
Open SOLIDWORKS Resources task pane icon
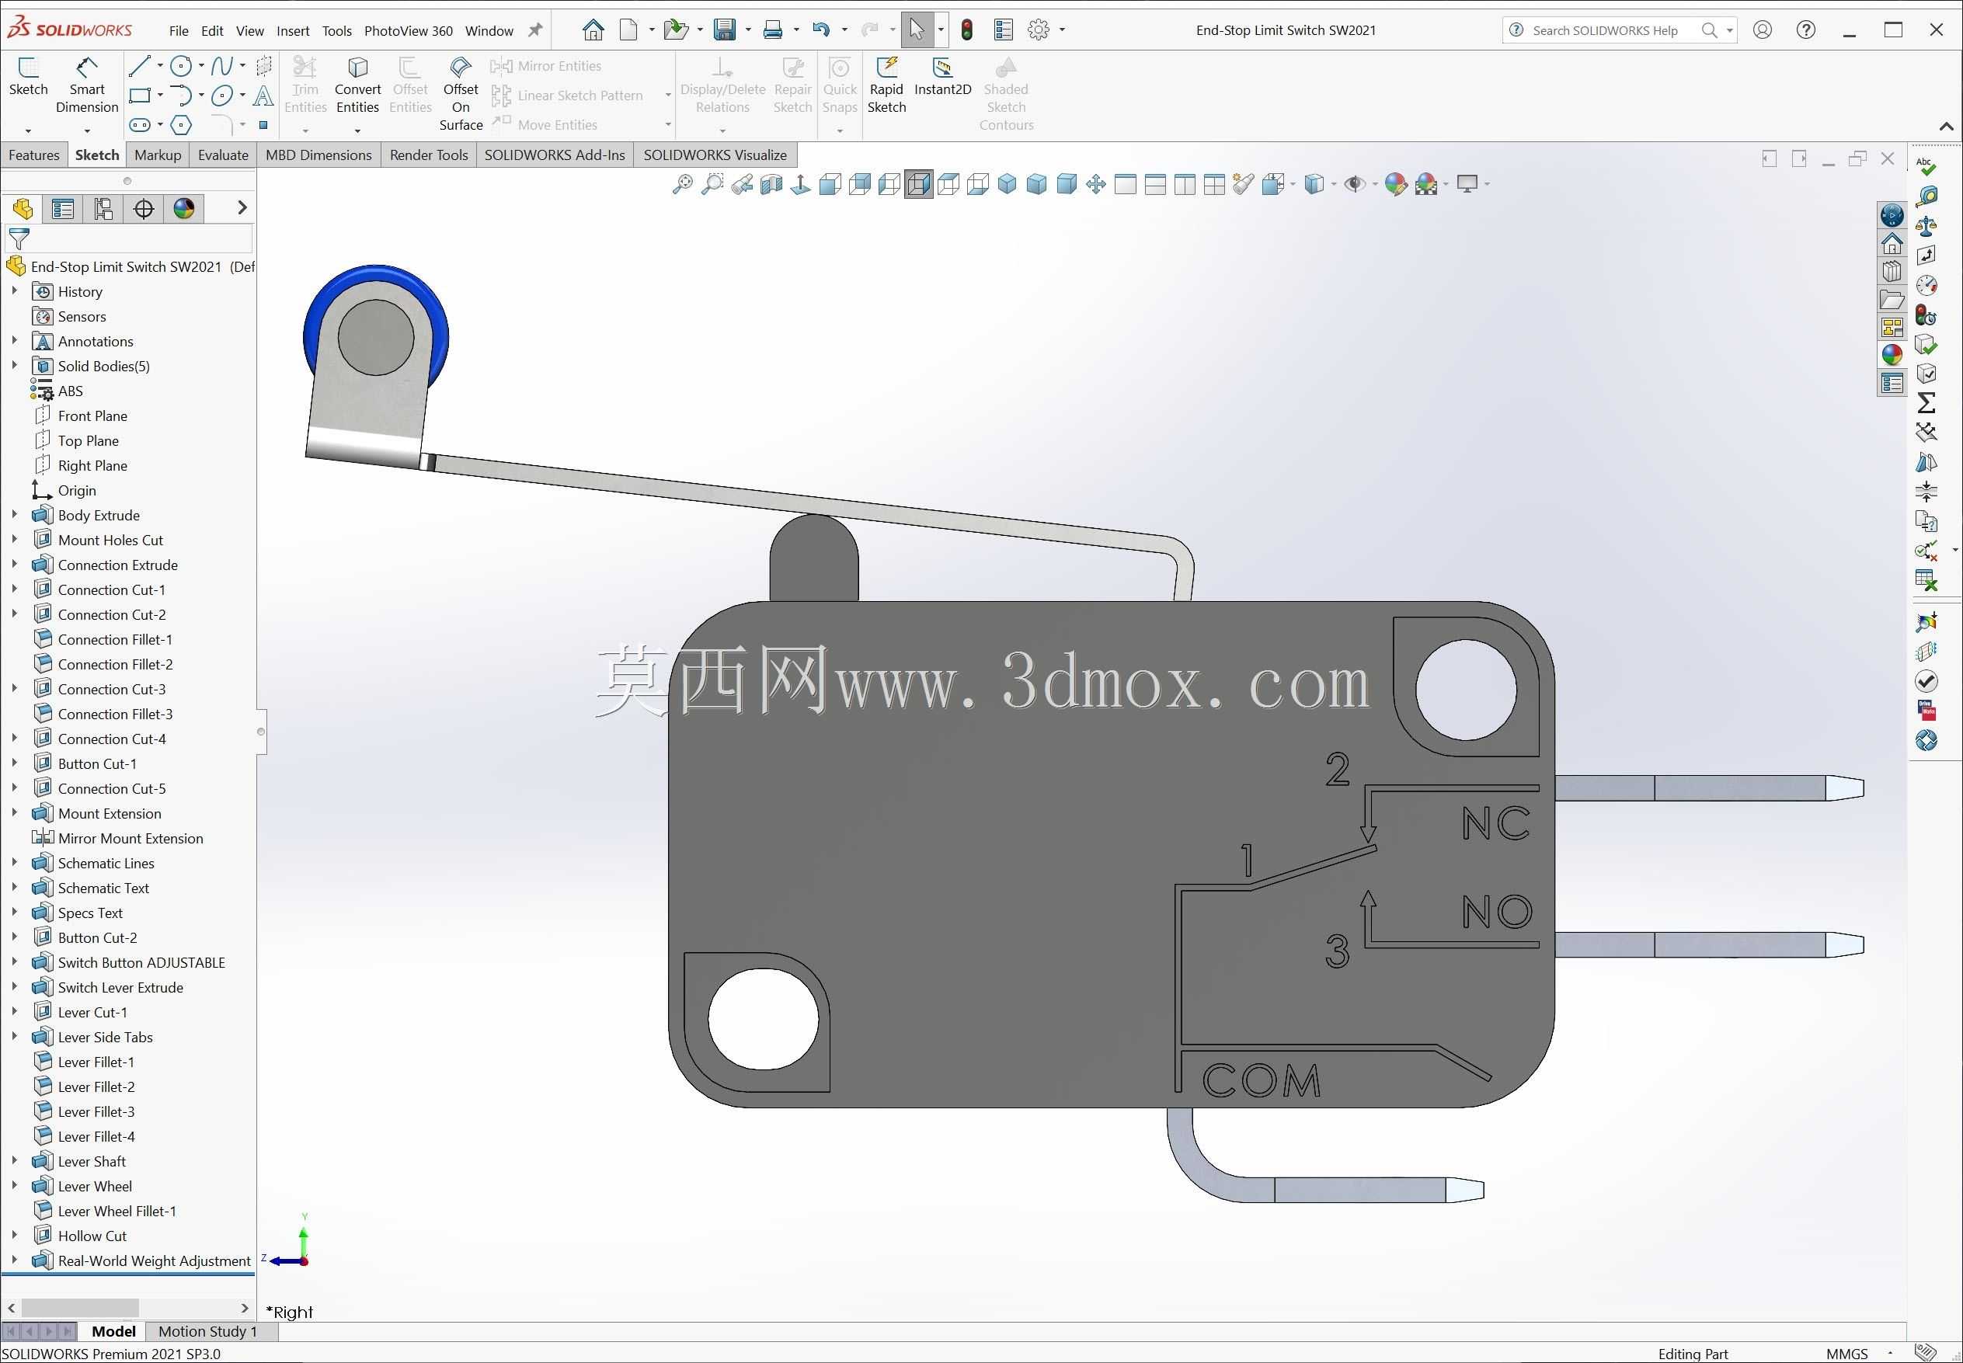click(1892, 244)
